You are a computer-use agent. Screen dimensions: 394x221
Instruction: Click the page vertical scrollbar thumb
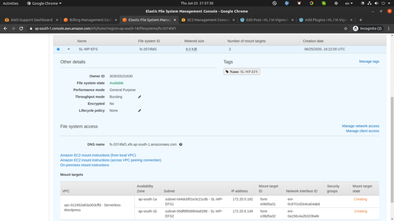[392, 150]
